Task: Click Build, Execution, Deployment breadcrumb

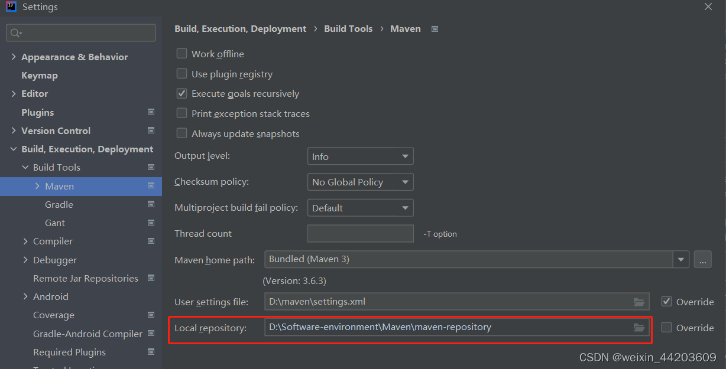Action: [x=240, y=28]
